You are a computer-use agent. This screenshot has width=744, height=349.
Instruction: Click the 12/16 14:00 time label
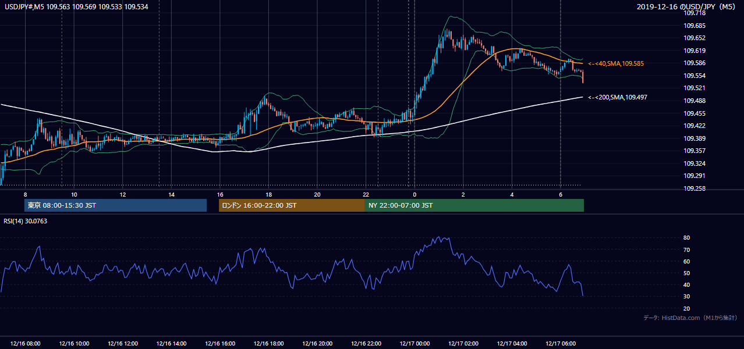click(171, 344)
